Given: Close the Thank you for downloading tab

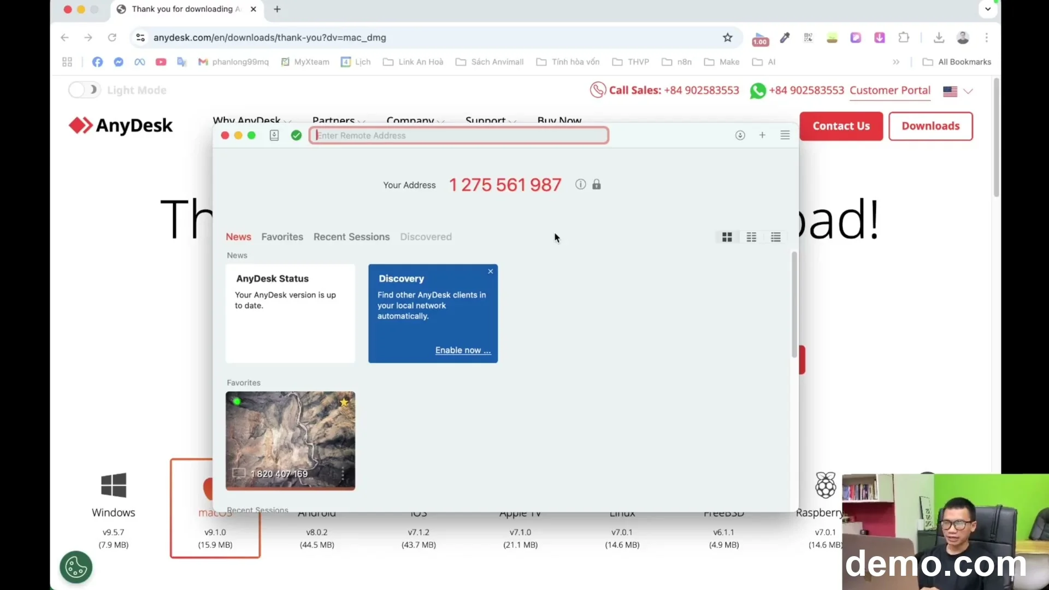Looking at the screenshot, I should [x=254, y=9].
